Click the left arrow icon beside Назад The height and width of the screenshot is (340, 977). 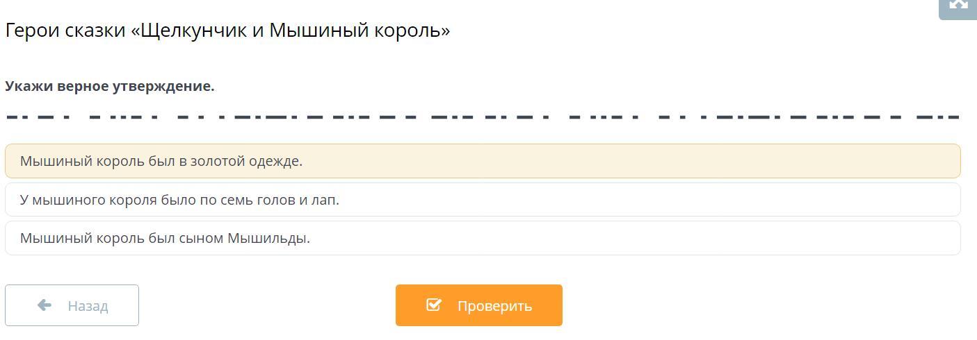tap(45, 305)
